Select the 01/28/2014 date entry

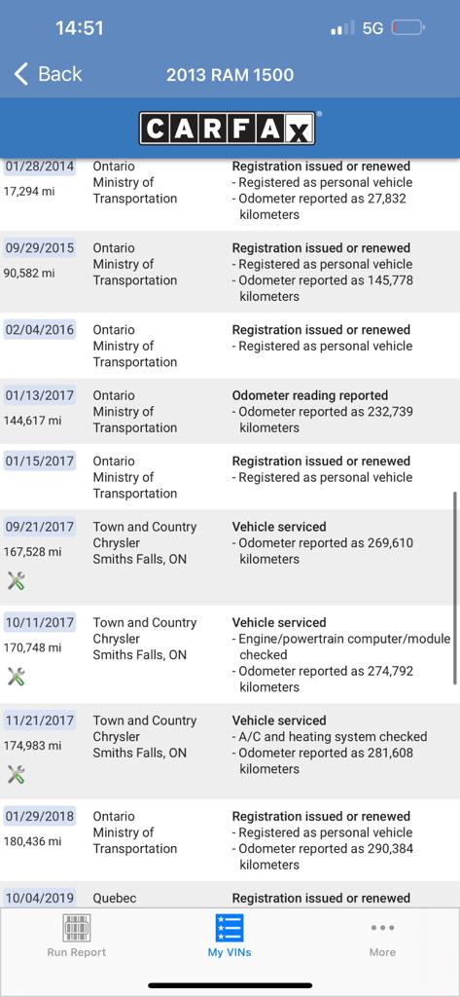click(40, 166)
